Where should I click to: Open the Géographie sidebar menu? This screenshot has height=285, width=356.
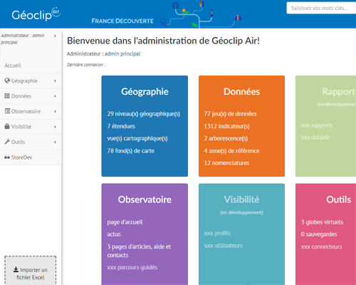pyautogui.click(x=31, y=81)
